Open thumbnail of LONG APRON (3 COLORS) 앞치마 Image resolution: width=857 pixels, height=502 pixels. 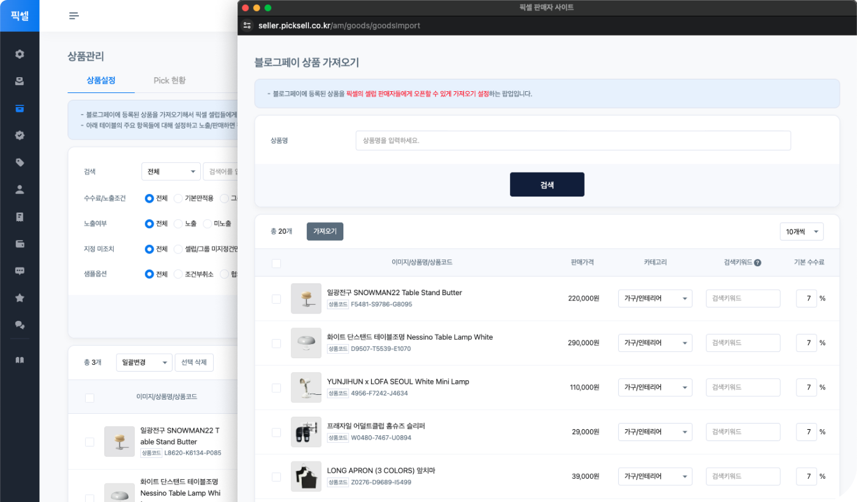coord(306,476)
